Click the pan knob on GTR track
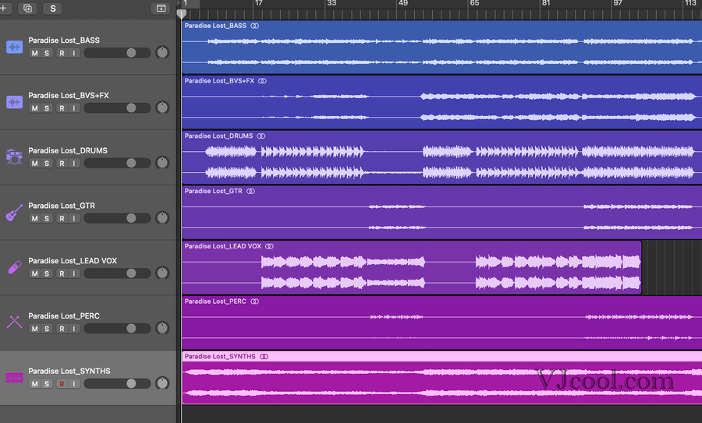 (162, 218)
